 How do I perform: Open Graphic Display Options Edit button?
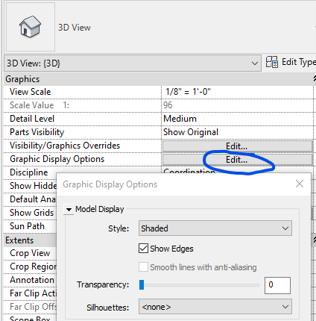(237, 160)
